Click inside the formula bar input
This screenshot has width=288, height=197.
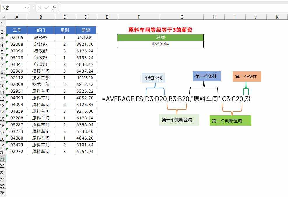(172, 8)
